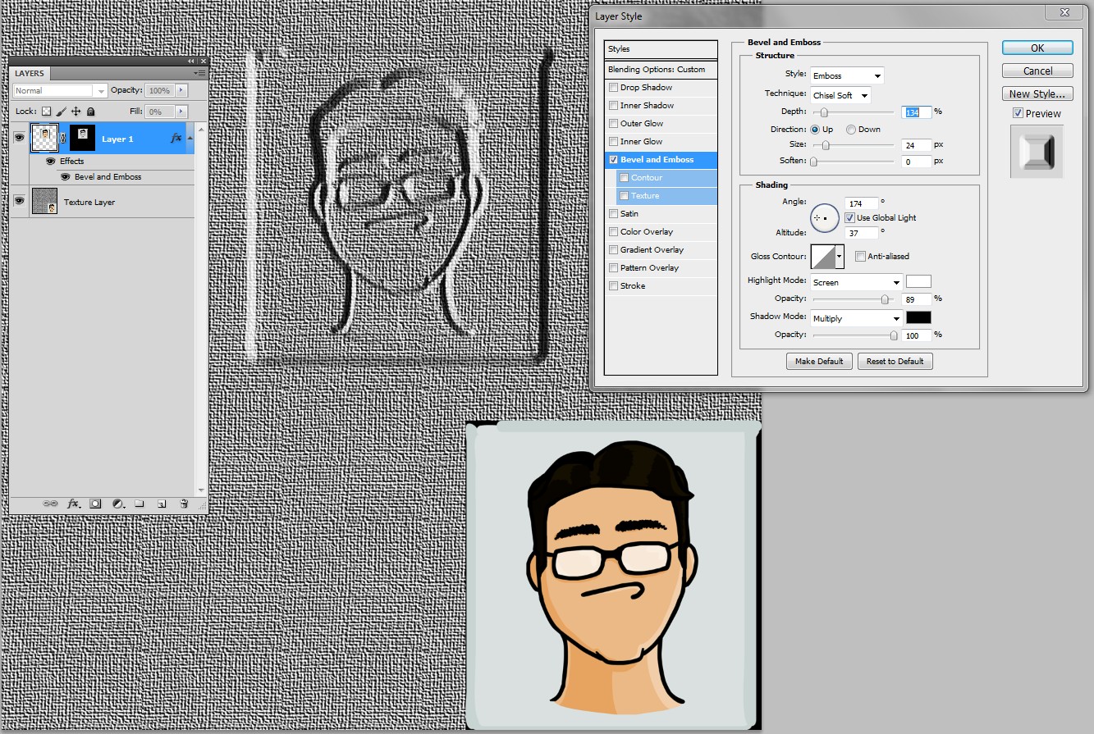Open the Style dropdown showing Emboss

(847, 76)
